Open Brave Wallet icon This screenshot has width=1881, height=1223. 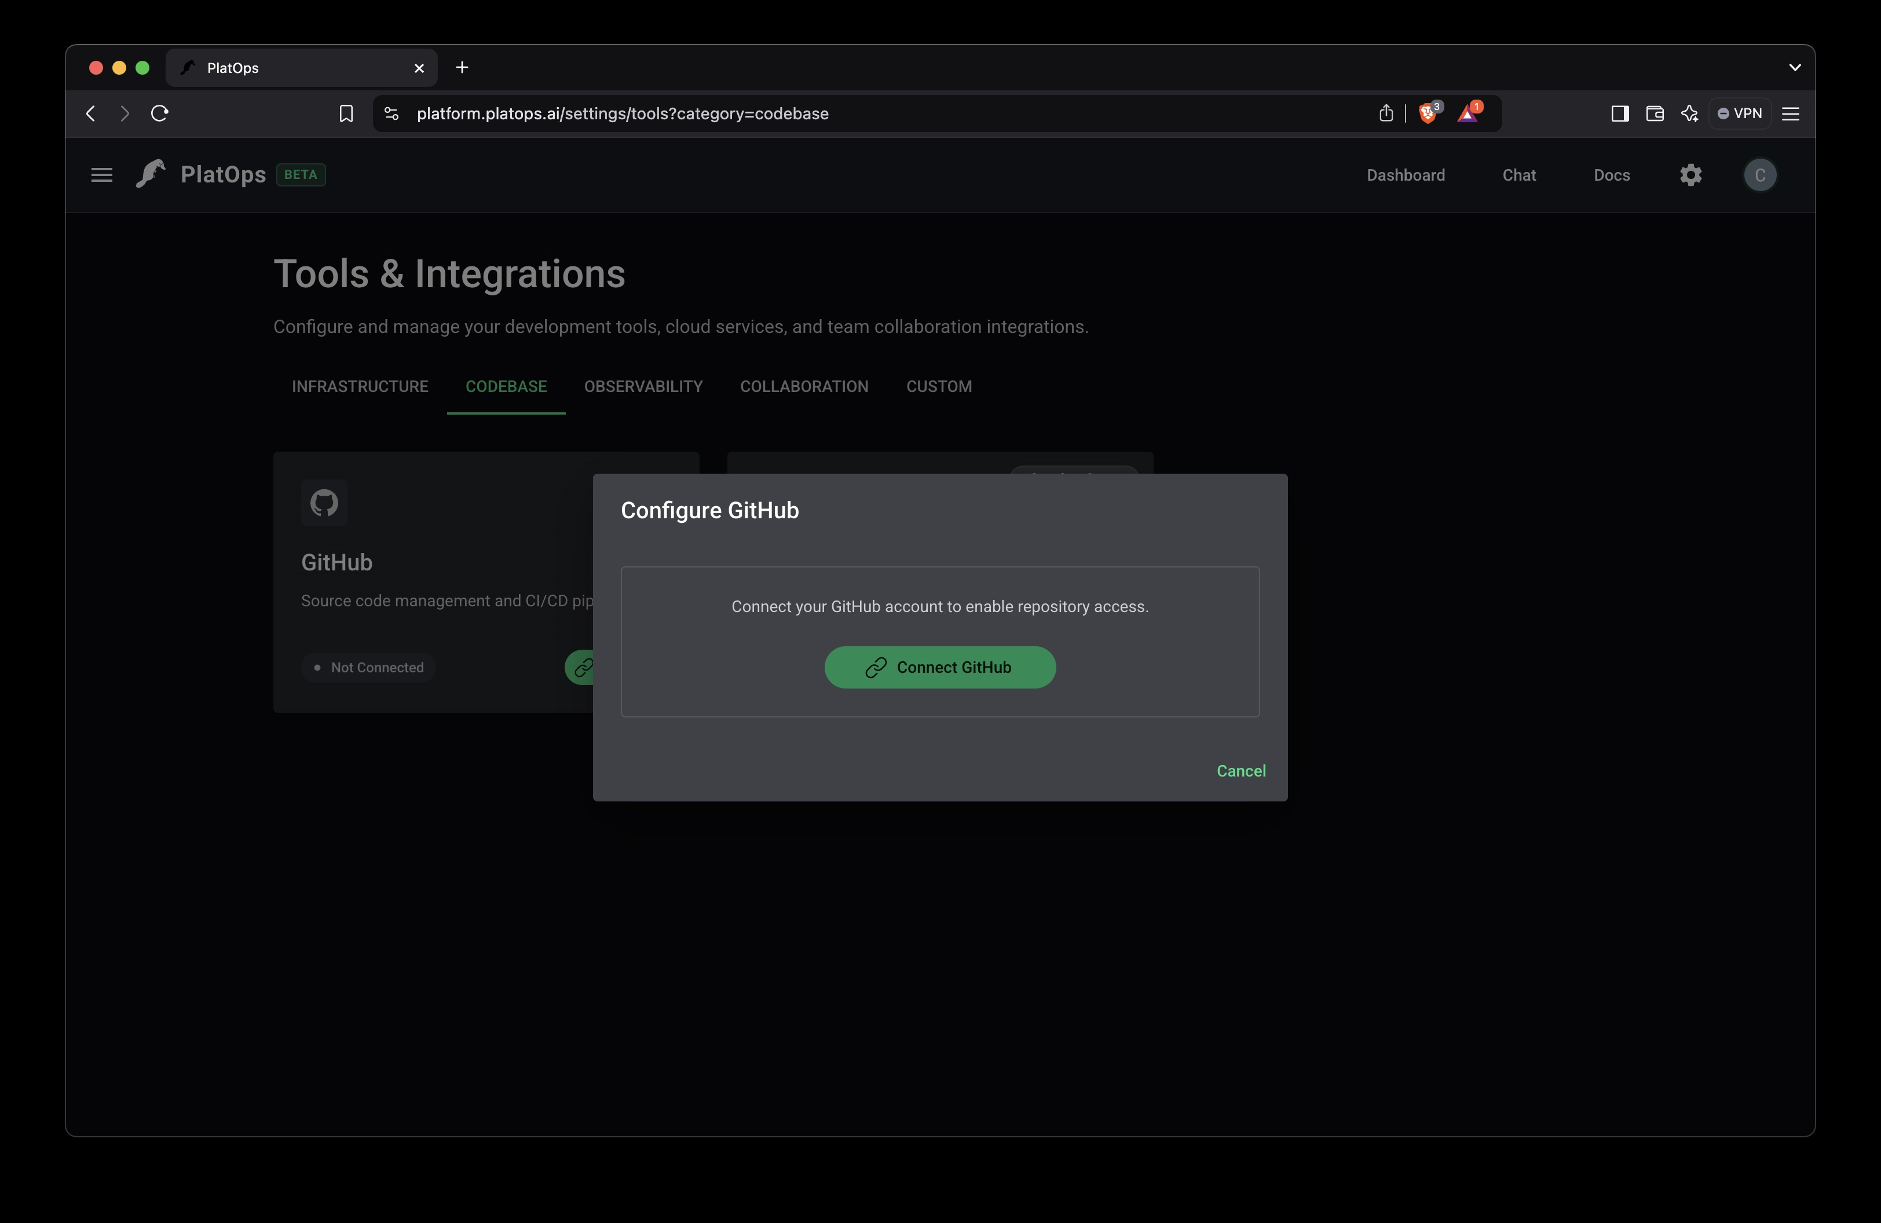(x=1654, y=113)
